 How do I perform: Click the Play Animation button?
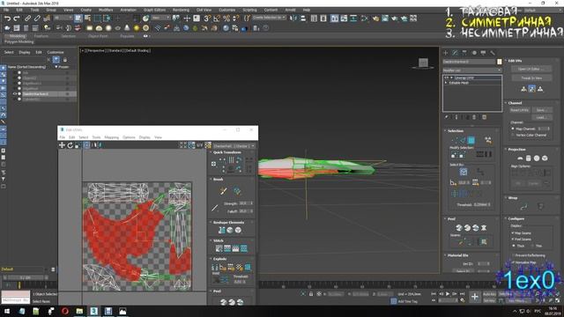[x=448, y=294]
